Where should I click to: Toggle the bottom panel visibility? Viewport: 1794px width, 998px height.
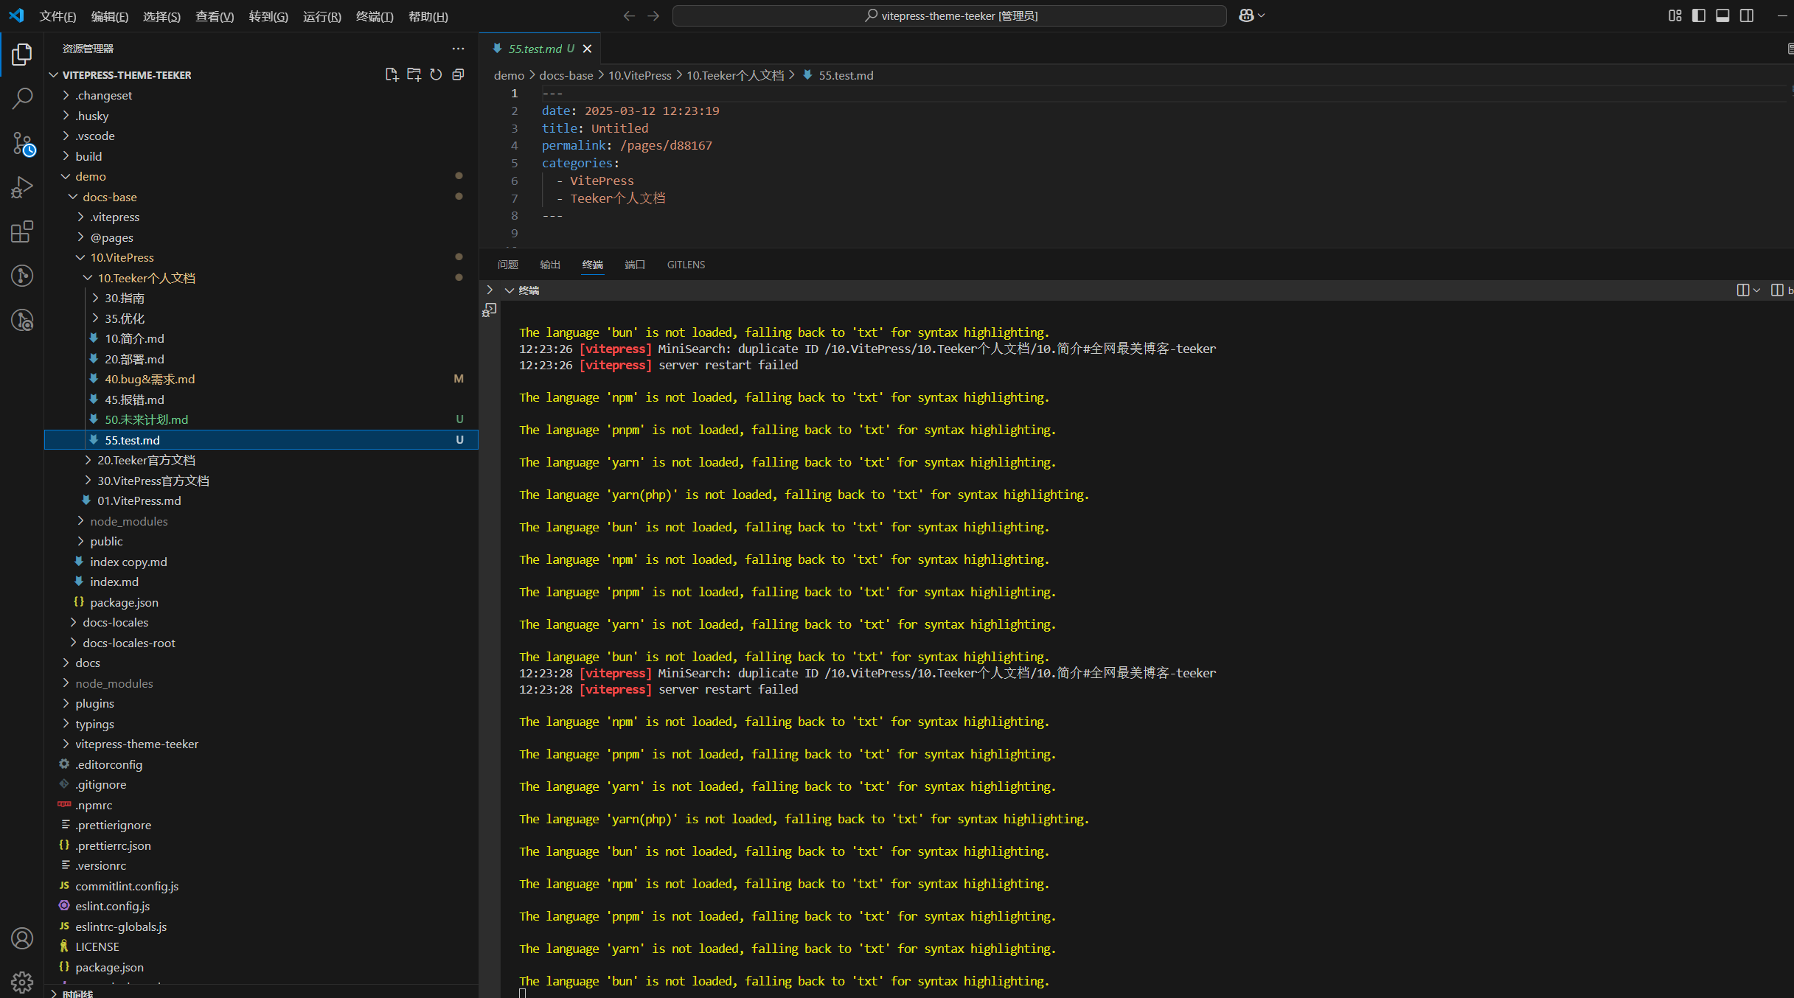[x=1722, y=15]
